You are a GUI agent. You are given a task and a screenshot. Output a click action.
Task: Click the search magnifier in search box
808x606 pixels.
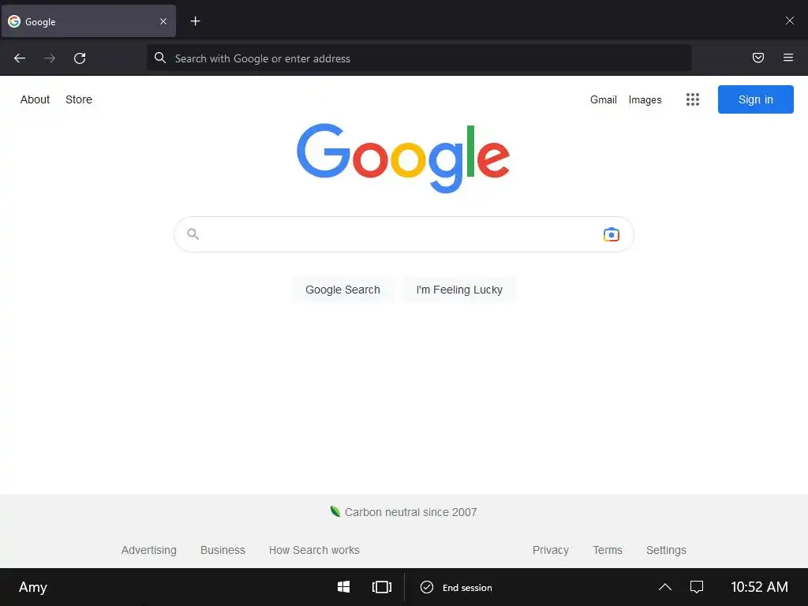193,234
